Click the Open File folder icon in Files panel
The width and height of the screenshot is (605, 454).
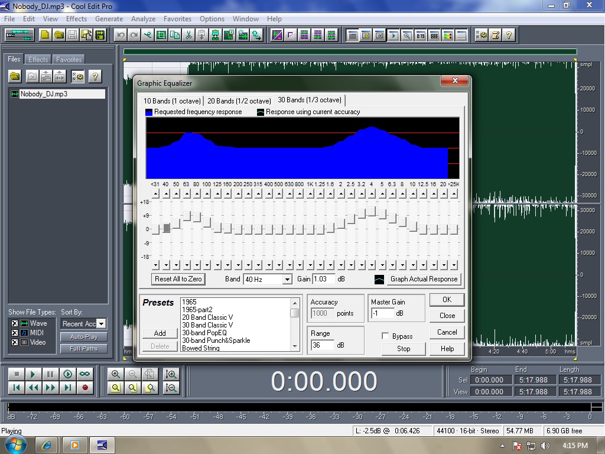(x=15, y=77)
